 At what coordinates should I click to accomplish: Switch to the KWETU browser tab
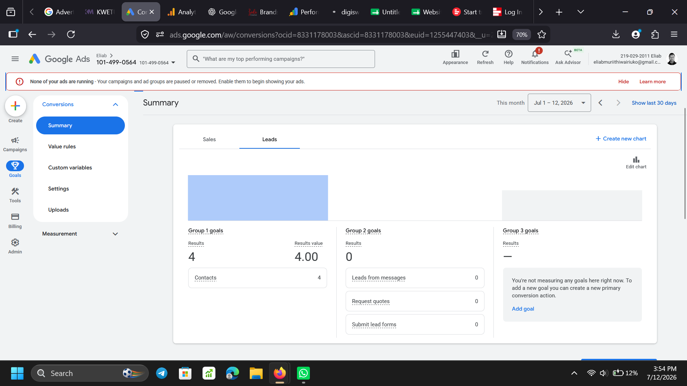[100, 12]
